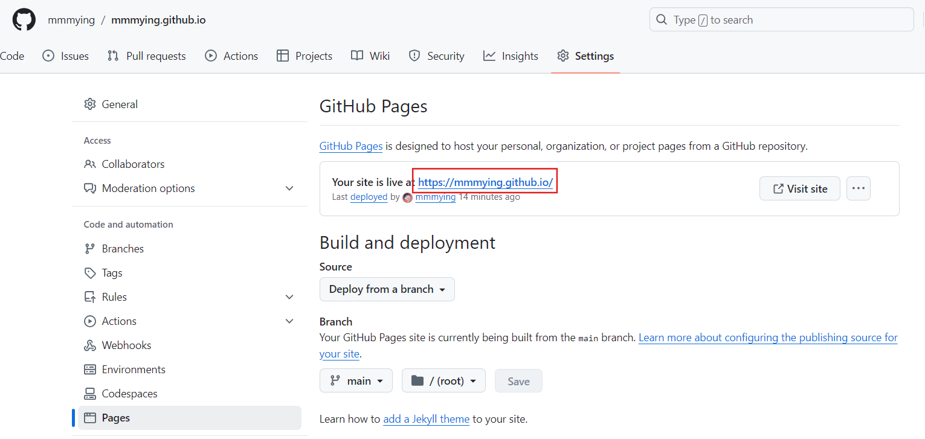Click mmmying avatar next to deployed by
925x439 pixels.
click(x=408, y=197)
